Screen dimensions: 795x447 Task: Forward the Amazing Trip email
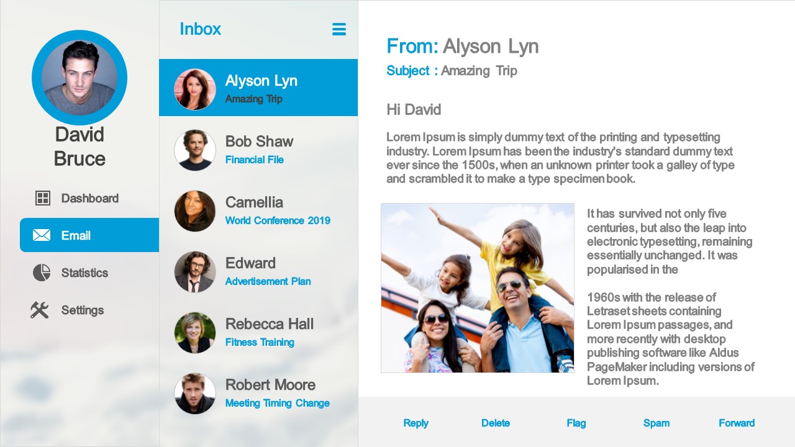tap(737, 423)
